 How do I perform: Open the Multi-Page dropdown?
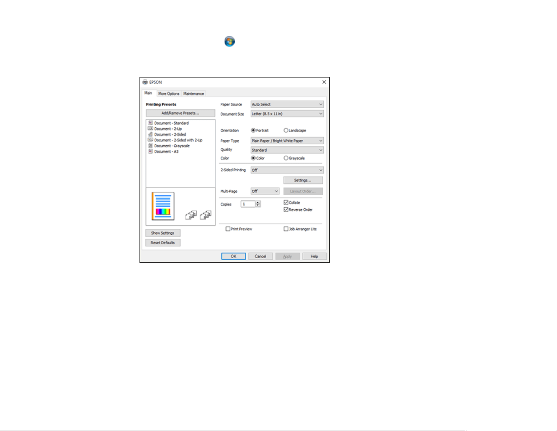pos(265,191)
